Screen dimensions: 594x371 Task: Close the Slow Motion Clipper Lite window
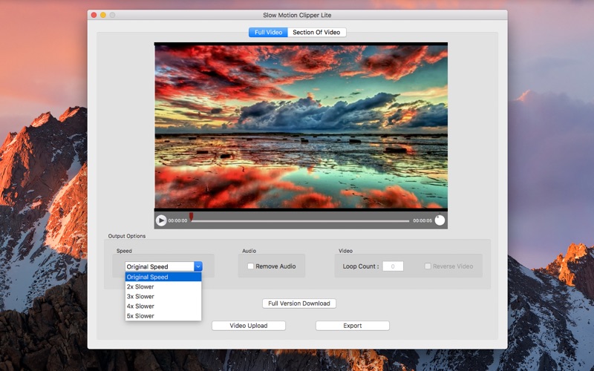pos(94,15)
